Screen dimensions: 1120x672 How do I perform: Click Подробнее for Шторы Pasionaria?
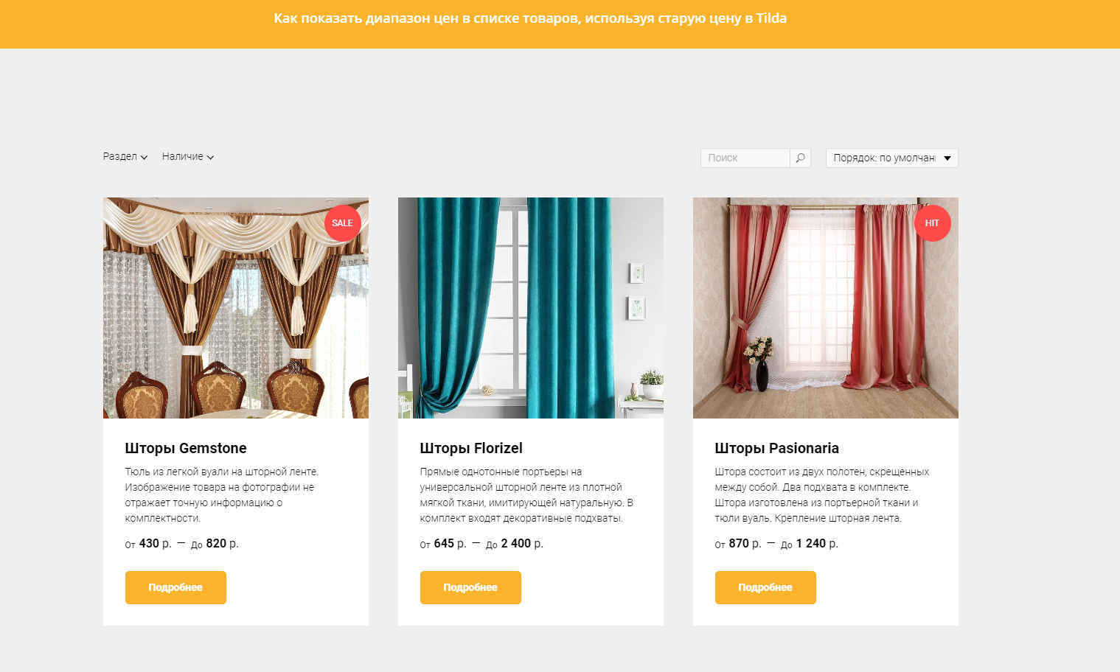[765, 587]
